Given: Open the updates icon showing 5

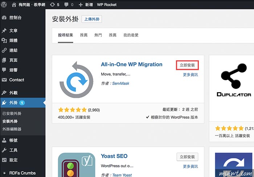Looking at the screenshot, I should (x=52, y=5).
